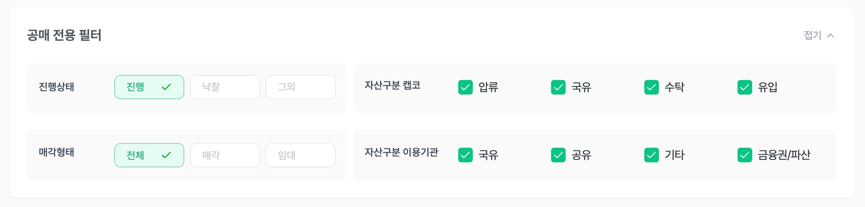
Task: Toggle the 수탁 checkbox
Action: click(651, 87)
